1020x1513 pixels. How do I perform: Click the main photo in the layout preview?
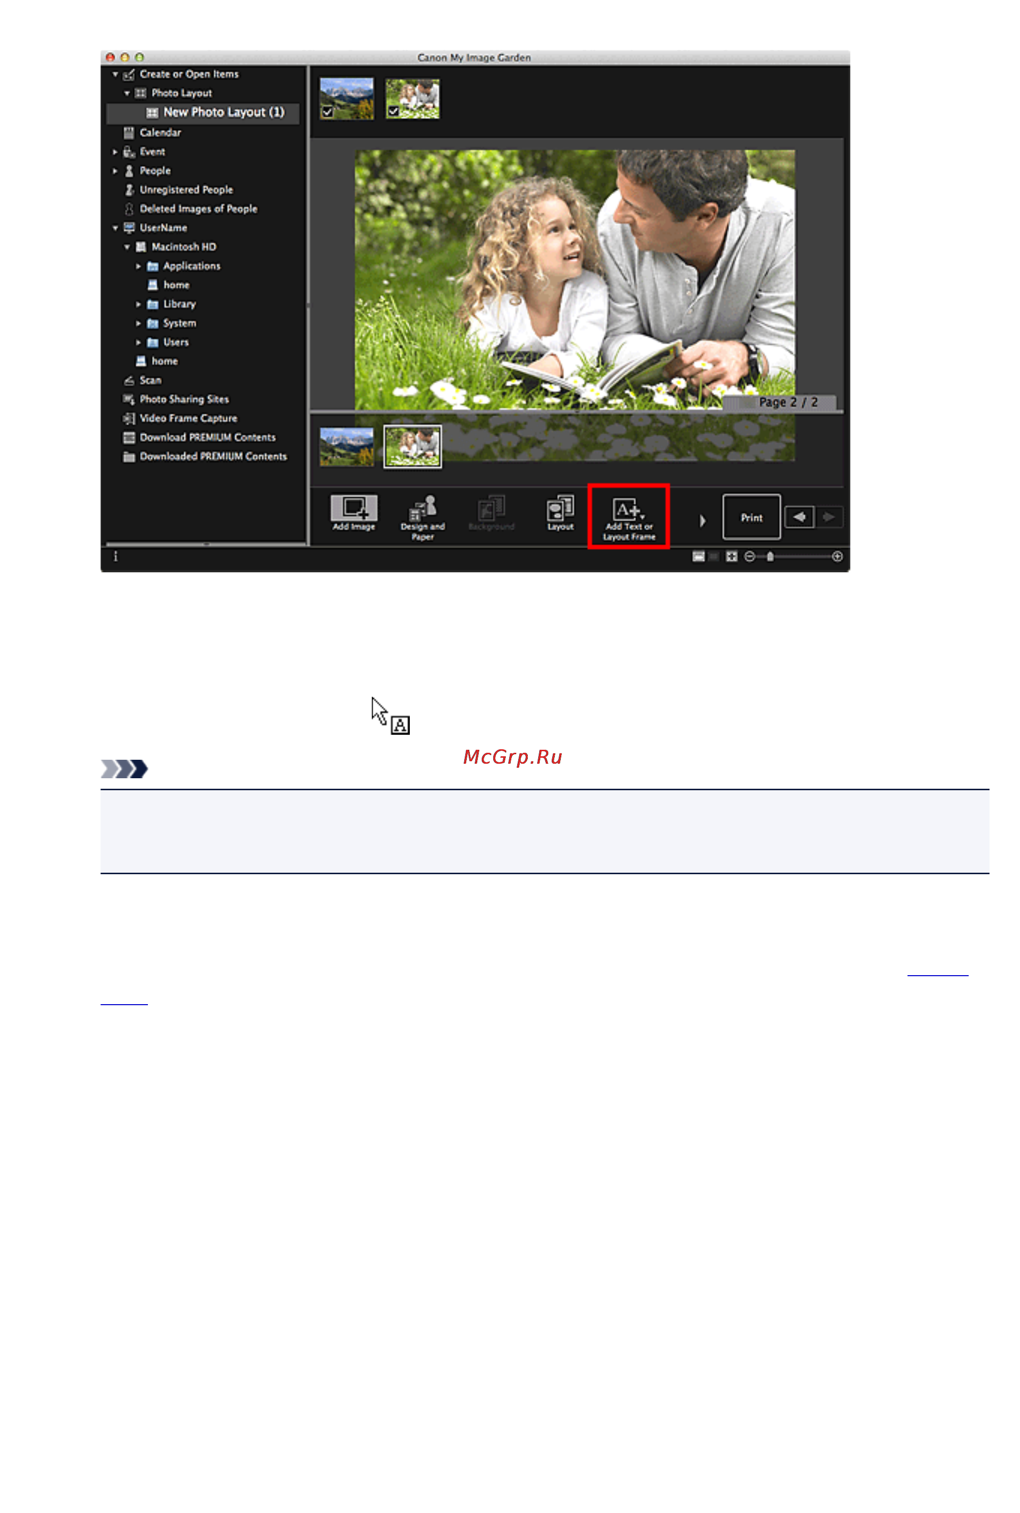[x=574, y=280]
